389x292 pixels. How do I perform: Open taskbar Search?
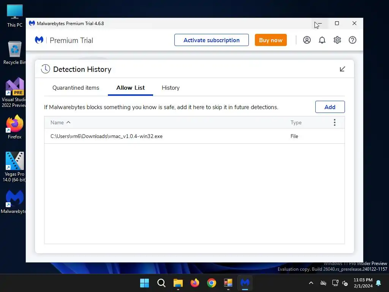(161, 283)
